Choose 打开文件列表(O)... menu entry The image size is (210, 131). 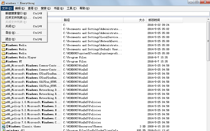[x=24, y=18]
